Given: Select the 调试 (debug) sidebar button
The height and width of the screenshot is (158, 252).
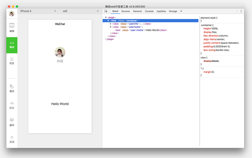Looking at the screenshot, I should (12, 45).
